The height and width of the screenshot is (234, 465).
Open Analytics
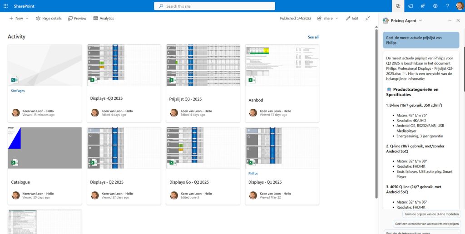point(104,18)
